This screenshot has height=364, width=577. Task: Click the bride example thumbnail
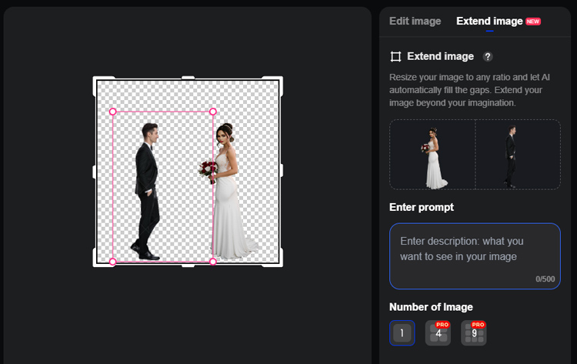point(432,155)
